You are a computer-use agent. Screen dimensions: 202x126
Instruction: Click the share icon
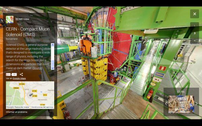[21, 74]
